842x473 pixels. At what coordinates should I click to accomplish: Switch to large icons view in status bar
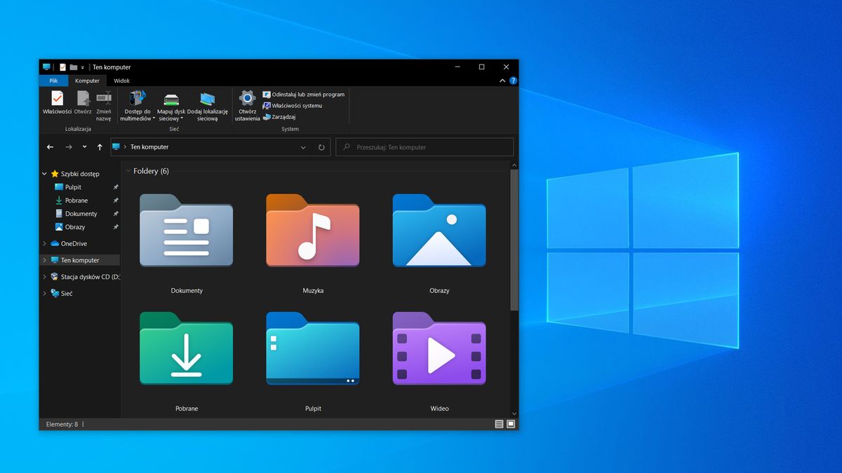pyautogui.click(x=510, y=424)
